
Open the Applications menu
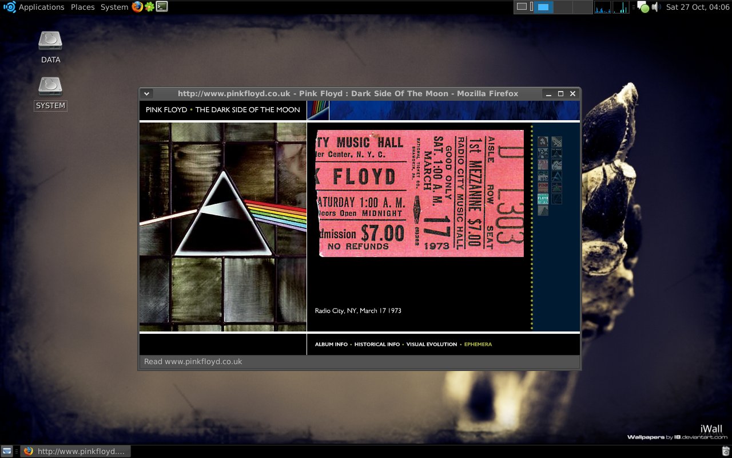click(41, 7)
